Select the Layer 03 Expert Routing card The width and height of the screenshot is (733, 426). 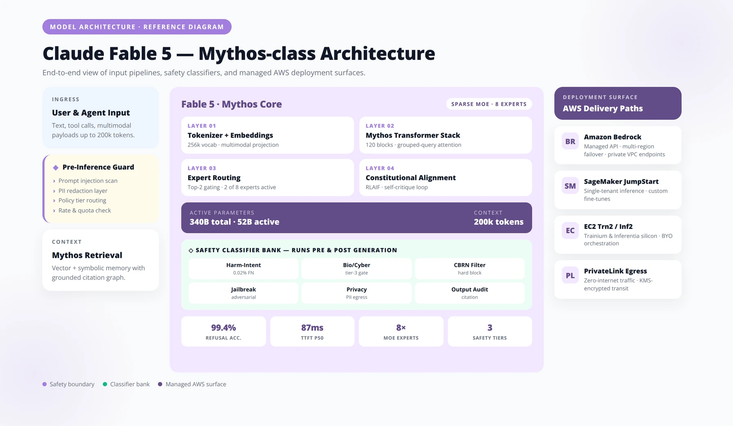point(268,178)
